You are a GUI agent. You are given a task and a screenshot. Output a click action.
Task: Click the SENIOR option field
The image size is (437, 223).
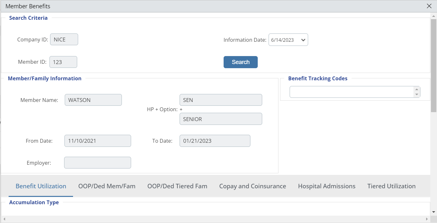tap(221, 119)
